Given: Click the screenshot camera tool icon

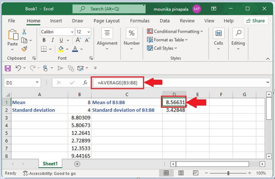Looking at the screenshot, I should (x=81, y=68).
